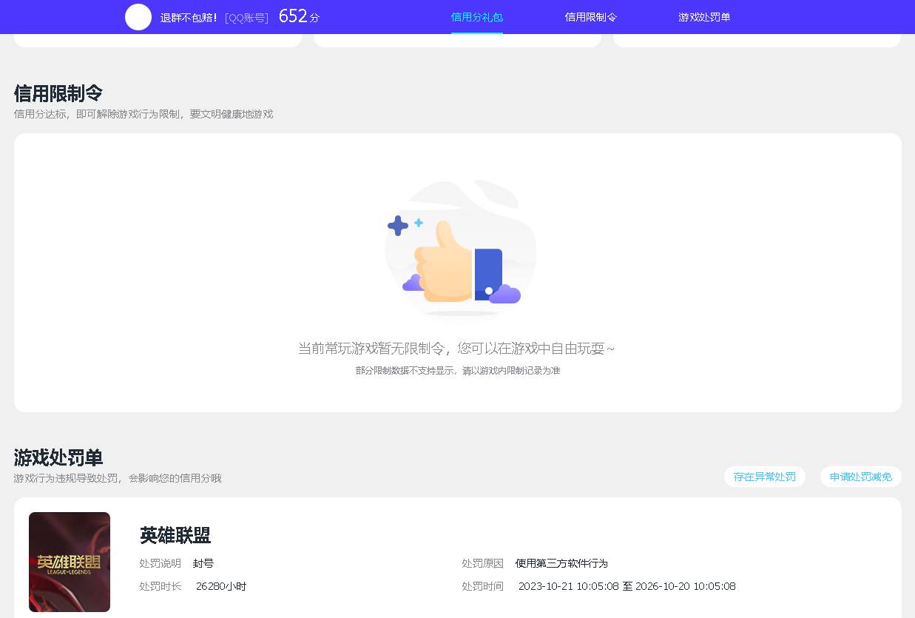
Task: Click the user avatar circle in header
Action: [x=138, y=17]
